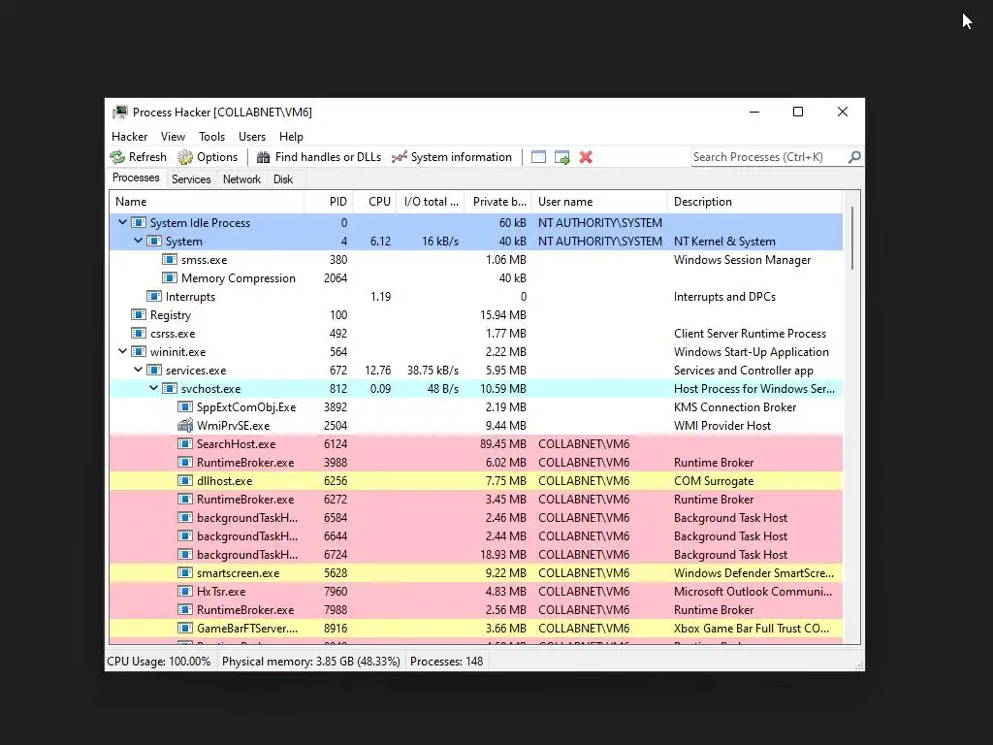Click Processes: 148 status bar entry

[x=446, y=662]
